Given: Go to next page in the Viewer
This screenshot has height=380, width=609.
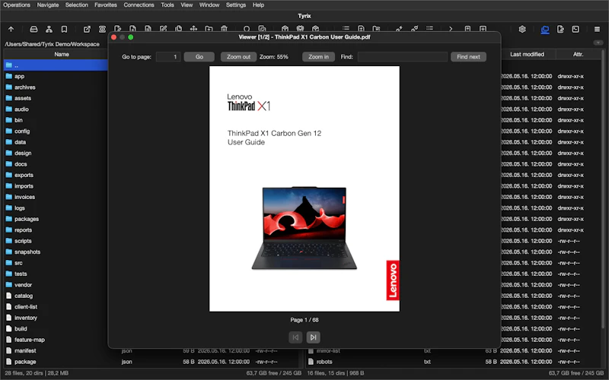Looking at the screenshot, I should (x=313, y=337).
